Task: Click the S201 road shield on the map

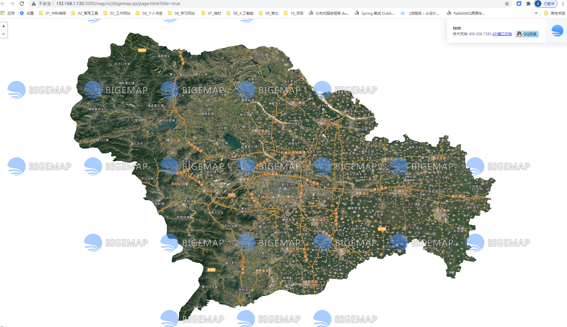Action: 142,50
